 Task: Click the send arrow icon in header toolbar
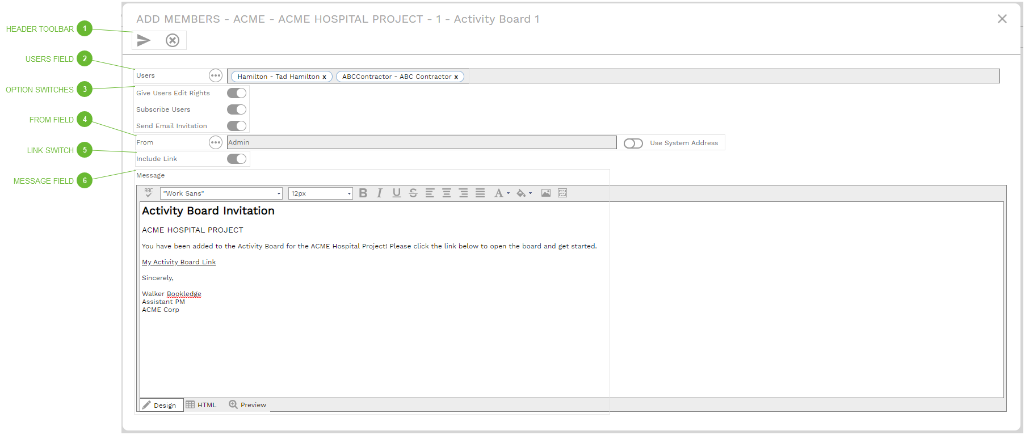point(144,40)
